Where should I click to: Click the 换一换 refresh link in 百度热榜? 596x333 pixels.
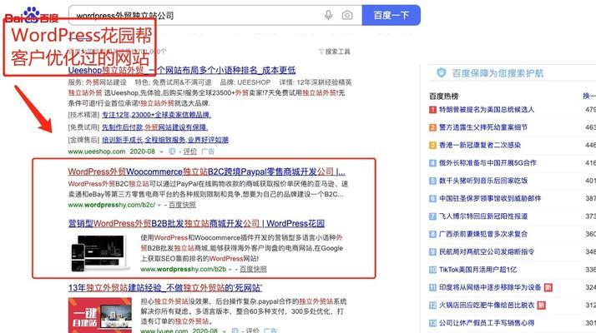tap(589, 96)
